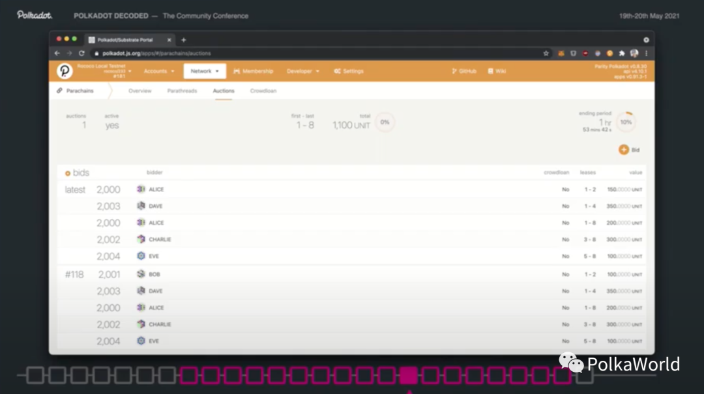Open the browser extensions puzzle icon
This screenshot has width=704, height=394.
pyautogui.click(x=622, y=53)
